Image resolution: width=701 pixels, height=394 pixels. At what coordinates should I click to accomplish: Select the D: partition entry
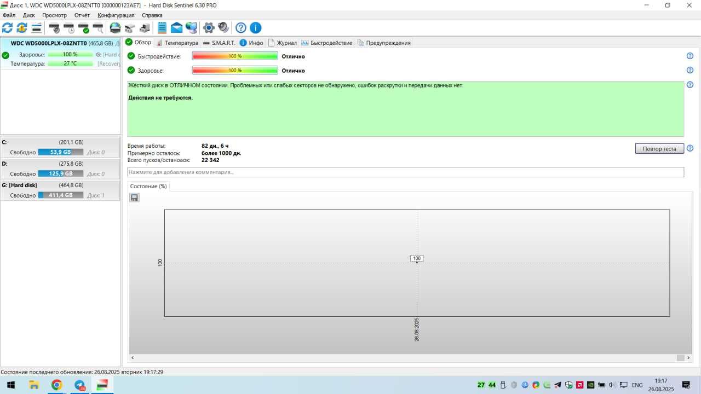point(60,169)
